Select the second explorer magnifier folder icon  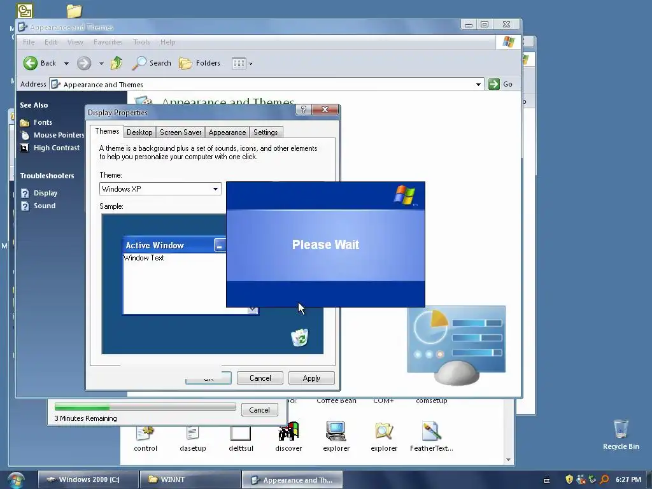tap(384, 431)
